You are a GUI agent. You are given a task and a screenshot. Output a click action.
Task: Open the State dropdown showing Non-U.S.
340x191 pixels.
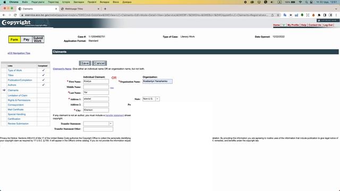[151, 99]
